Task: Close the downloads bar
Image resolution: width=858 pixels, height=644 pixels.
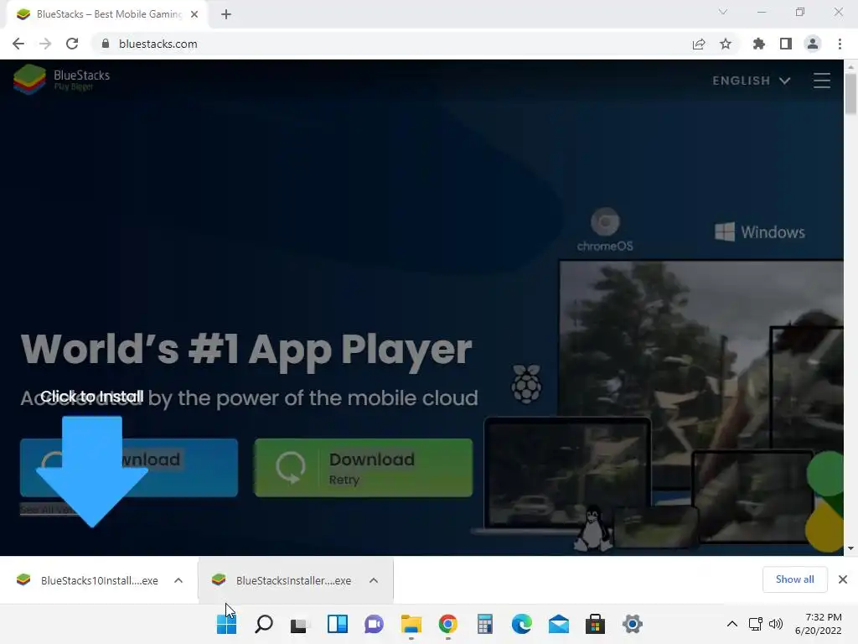Action: click(x=843, y=579)
